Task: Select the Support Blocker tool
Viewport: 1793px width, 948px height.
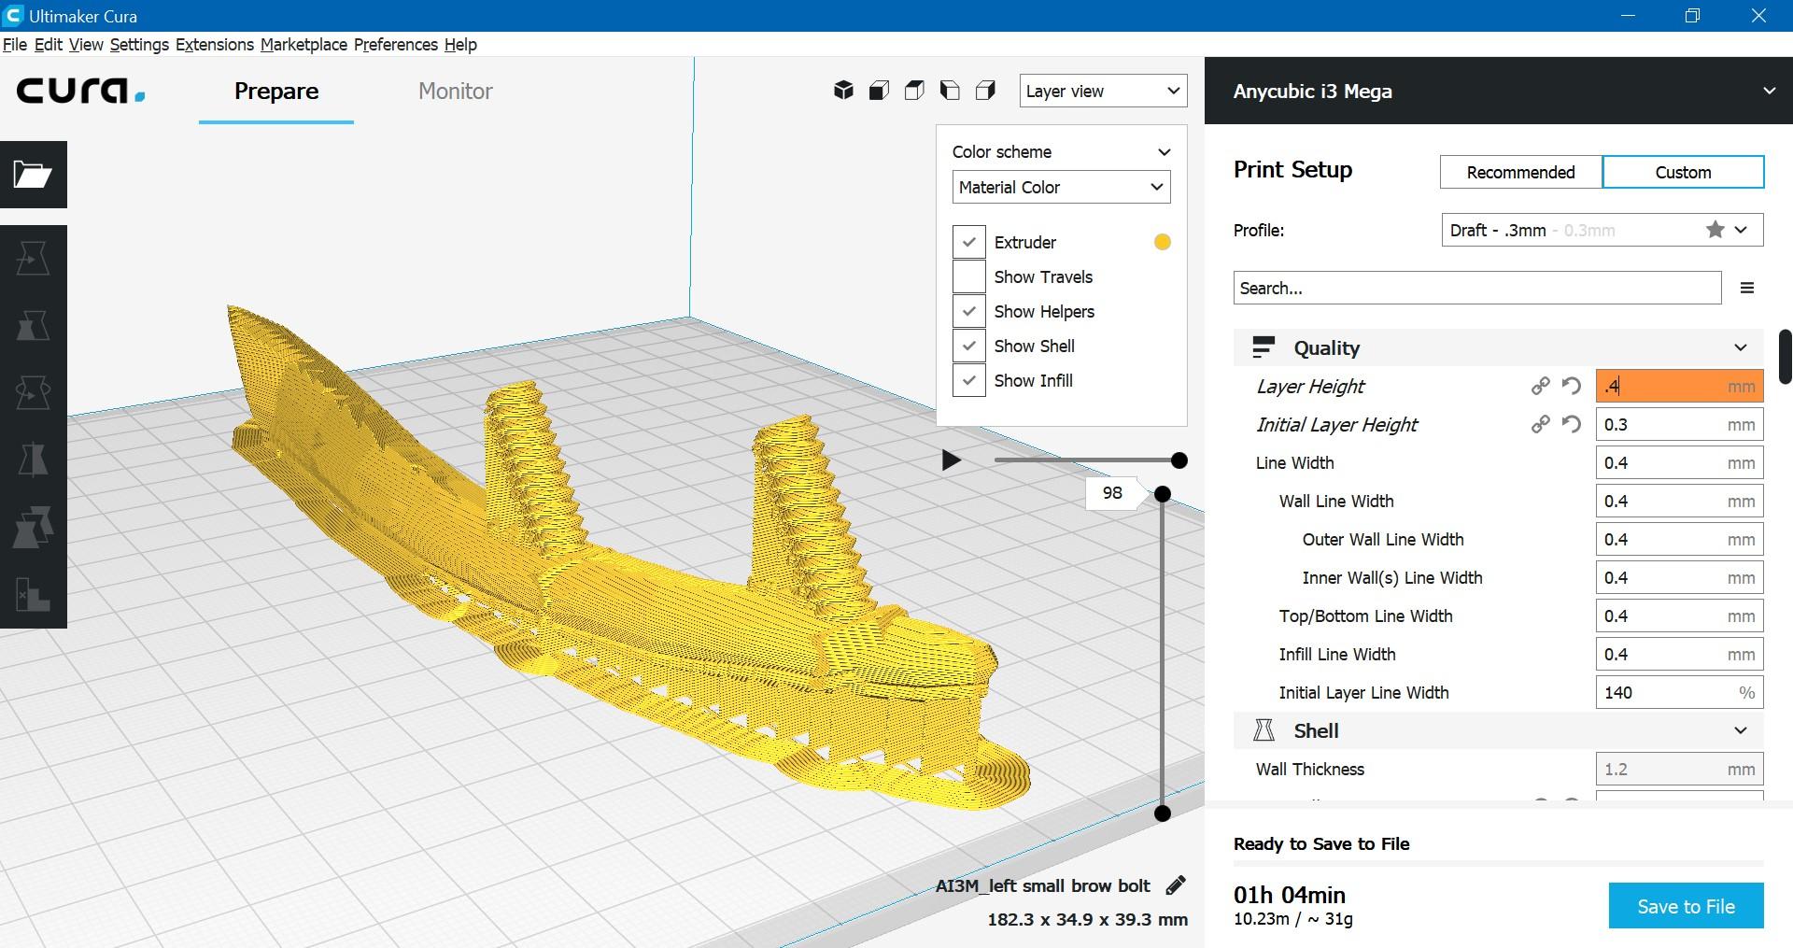Action: (x=33, y=595)
